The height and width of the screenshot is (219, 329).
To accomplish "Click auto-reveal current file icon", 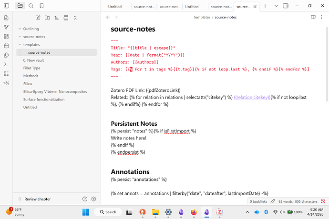I will [x=66, y=18].
